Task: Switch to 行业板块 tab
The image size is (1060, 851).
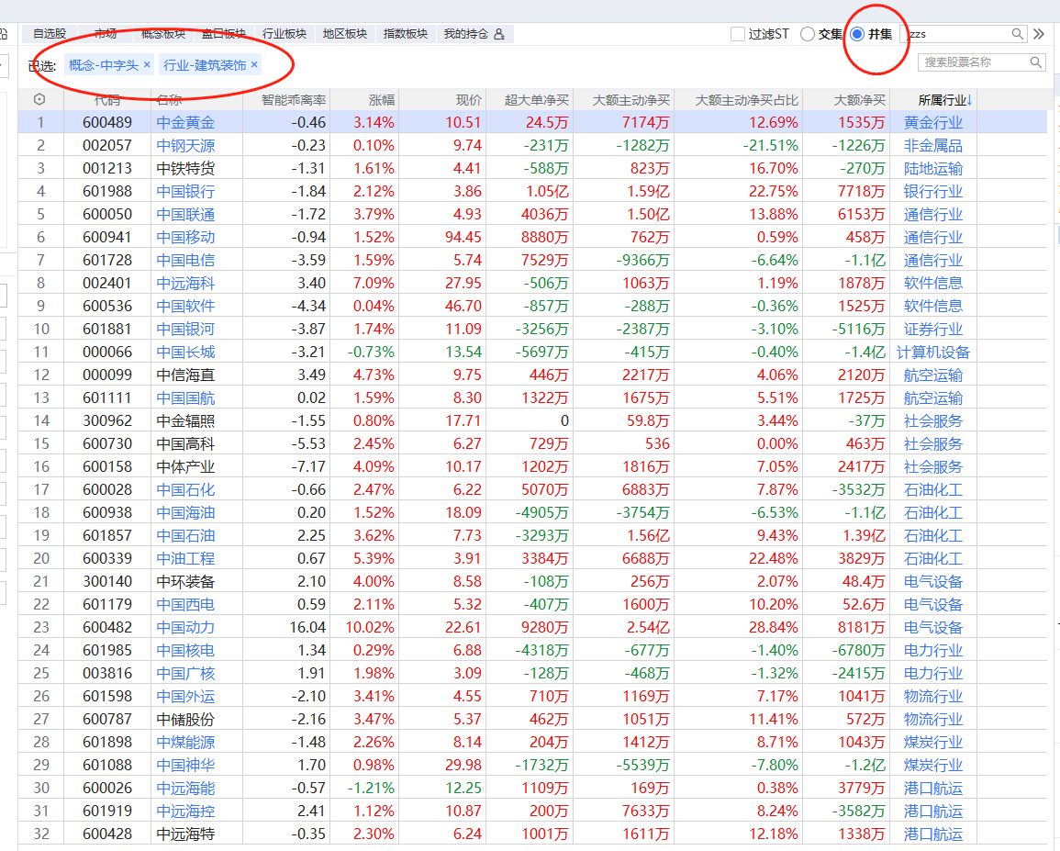Action: (285, 34)
